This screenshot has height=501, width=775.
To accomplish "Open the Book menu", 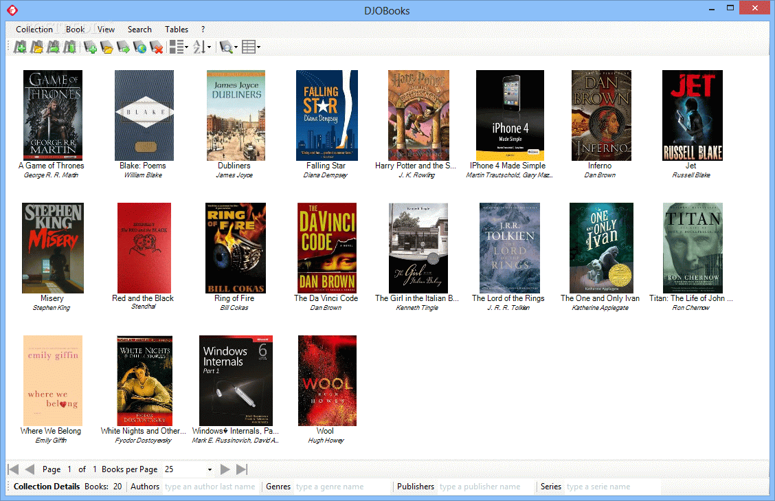I will [x=75, y=29].
